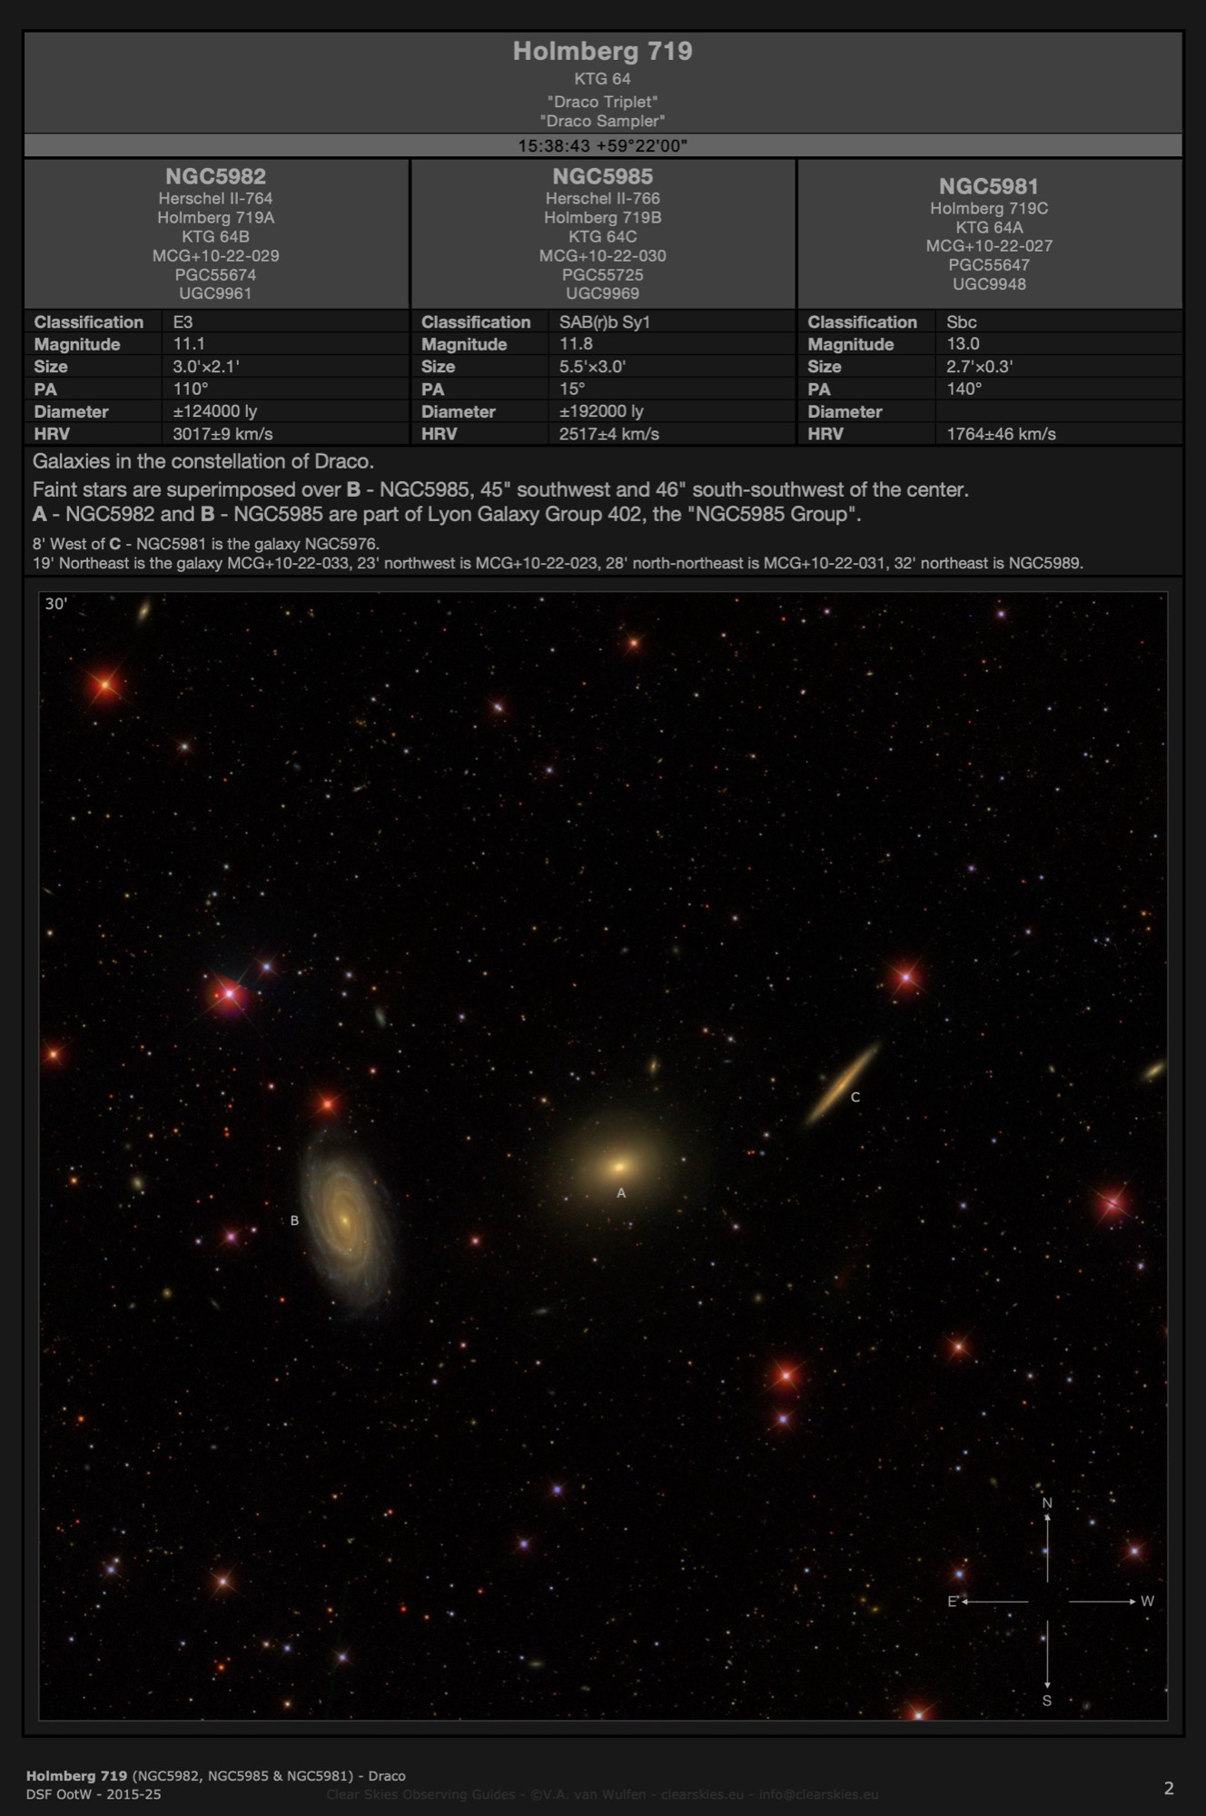
Task: Click the north arrow on the compass
Action: coord(1047,1542)
